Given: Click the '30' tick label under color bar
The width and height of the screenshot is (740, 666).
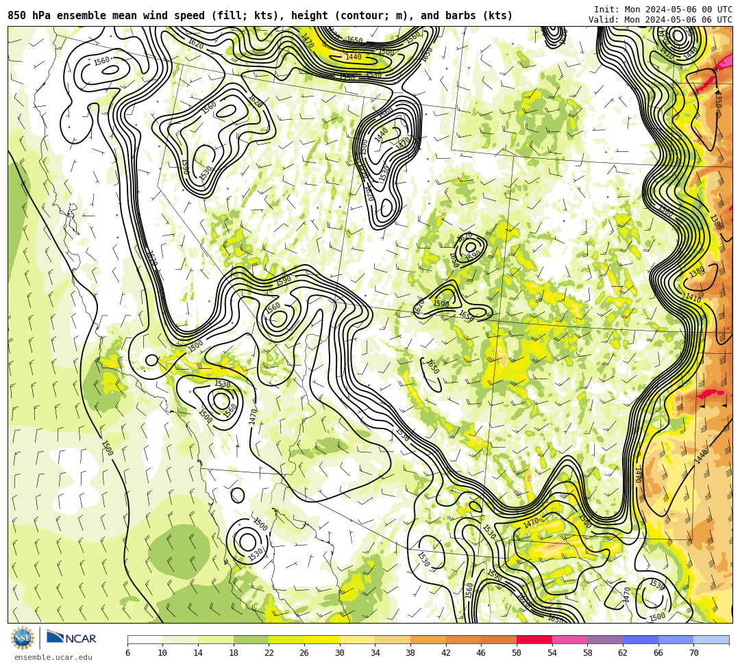Looking at the screenshot, I should point(340,653).
